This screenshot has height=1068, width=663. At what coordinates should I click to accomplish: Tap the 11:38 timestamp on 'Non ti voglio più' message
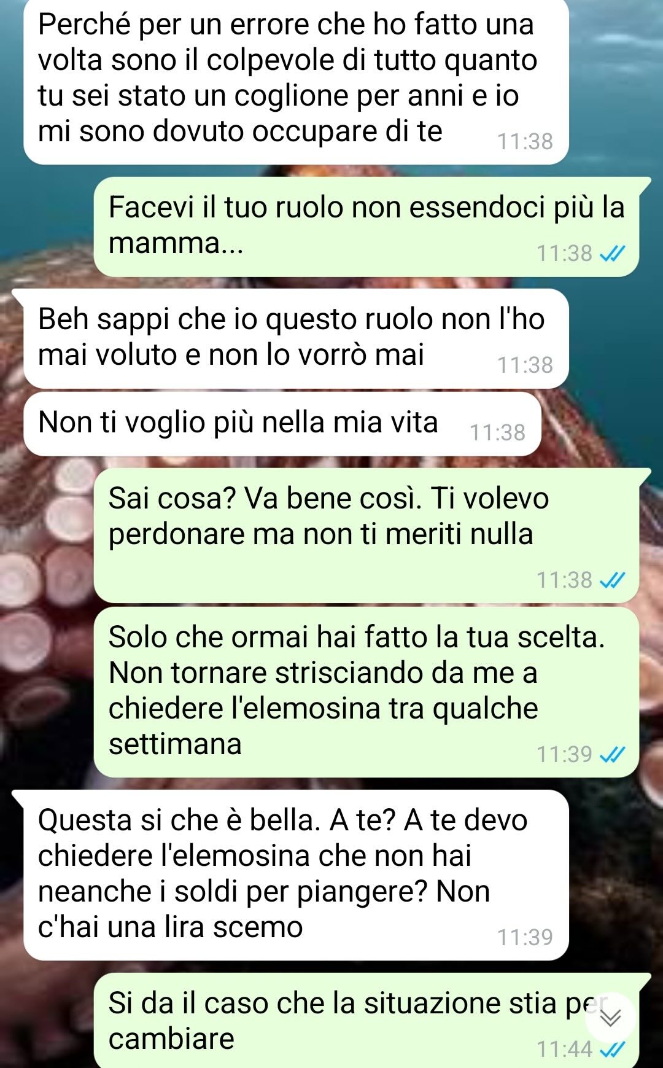(498, 432)
